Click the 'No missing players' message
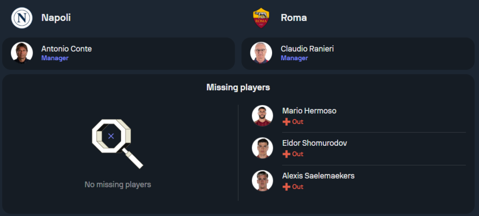Viewport: 479px width, 216px height. click(118, 184)
